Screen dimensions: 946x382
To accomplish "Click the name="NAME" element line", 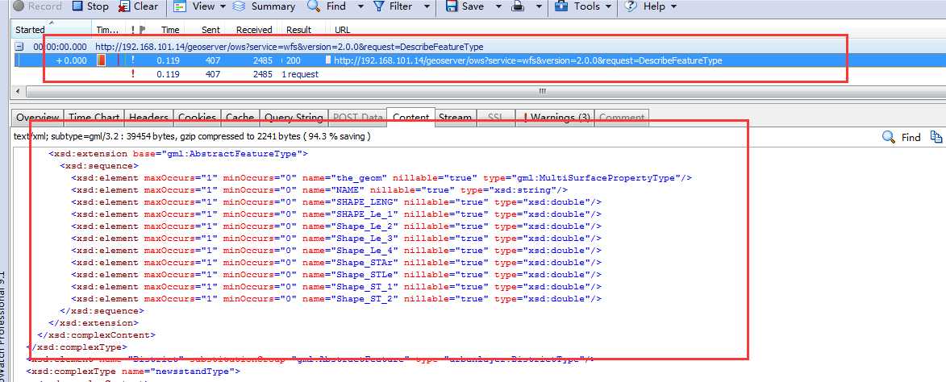I will (319, 190).
